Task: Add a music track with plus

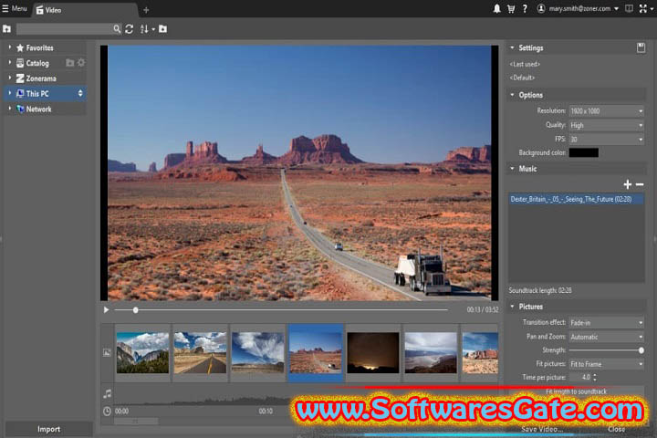Action: [x=627, y=184]
